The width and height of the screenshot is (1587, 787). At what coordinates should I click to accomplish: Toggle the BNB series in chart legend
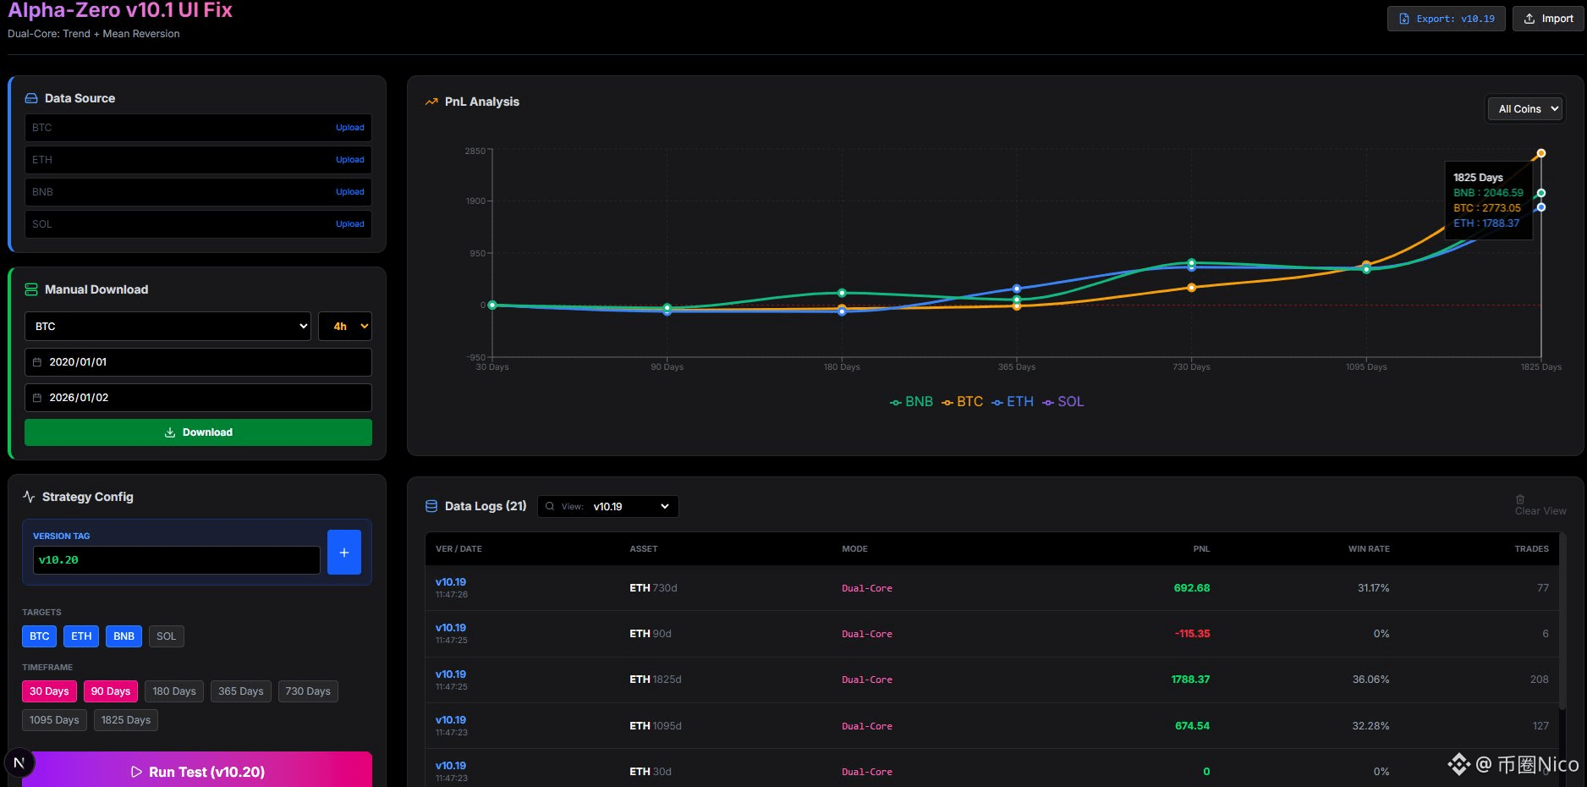coord(911,402)
